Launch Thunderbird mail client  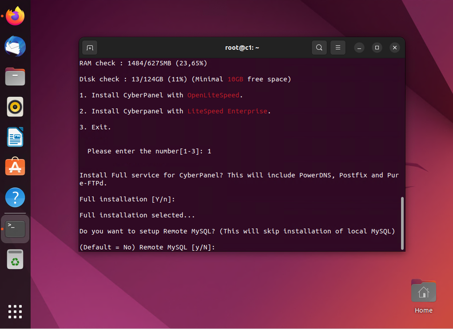[15, 46]
